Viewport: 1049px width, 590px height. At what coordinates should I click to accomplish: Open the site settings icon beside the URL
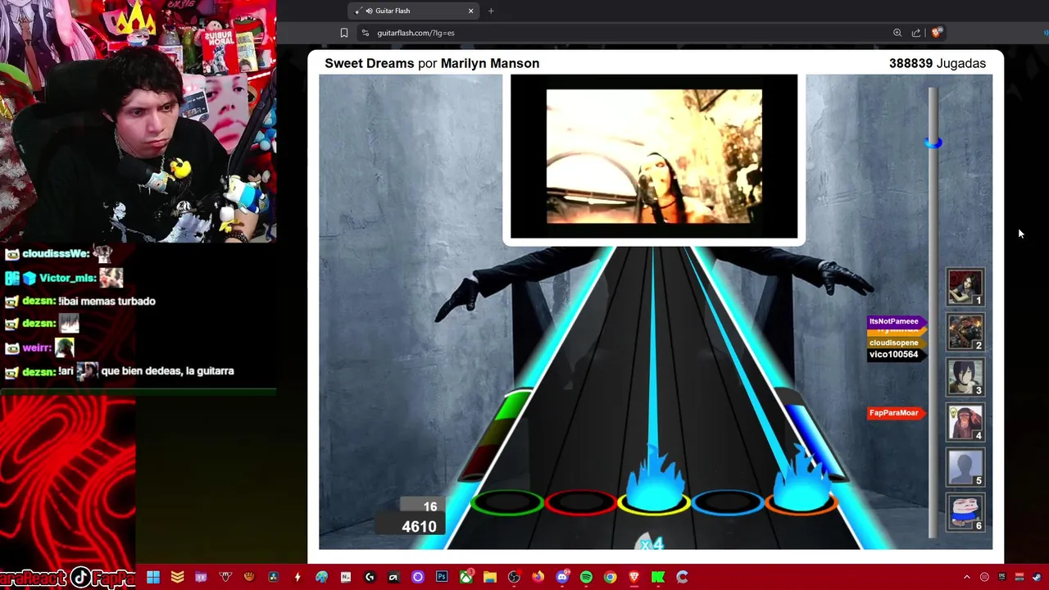pos(366,33)
